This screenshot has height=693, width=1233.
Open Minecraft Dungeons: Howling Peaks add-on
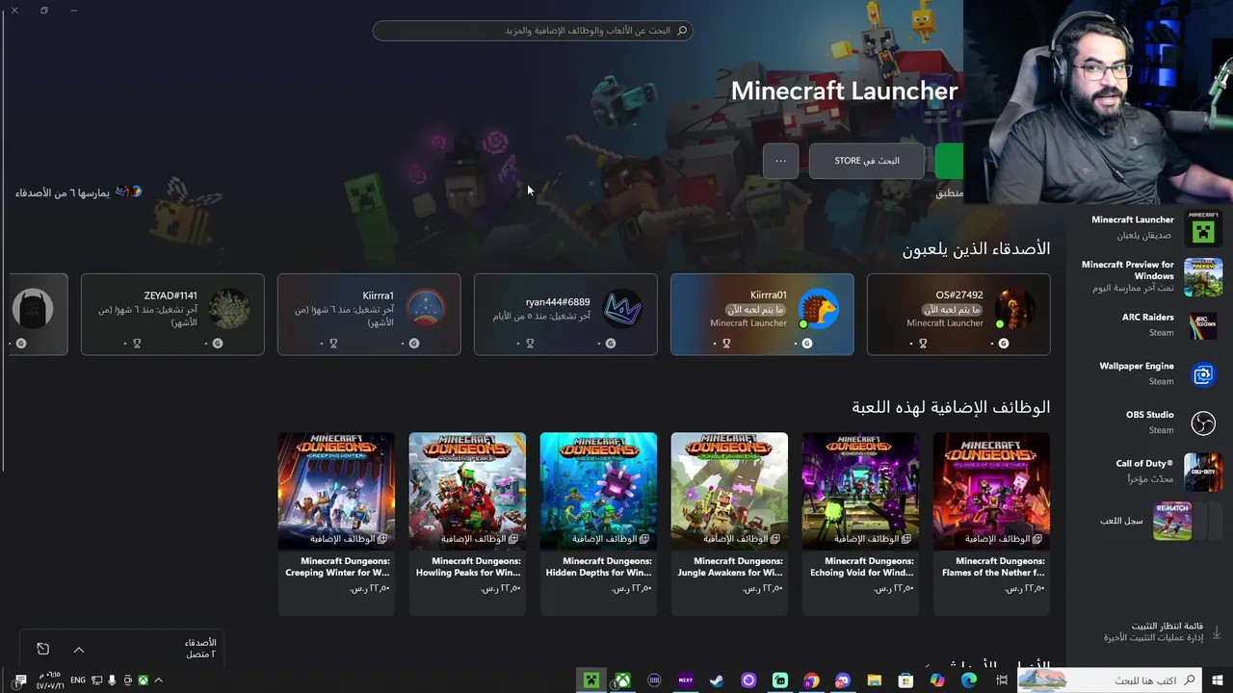click(x=467, y=523)
